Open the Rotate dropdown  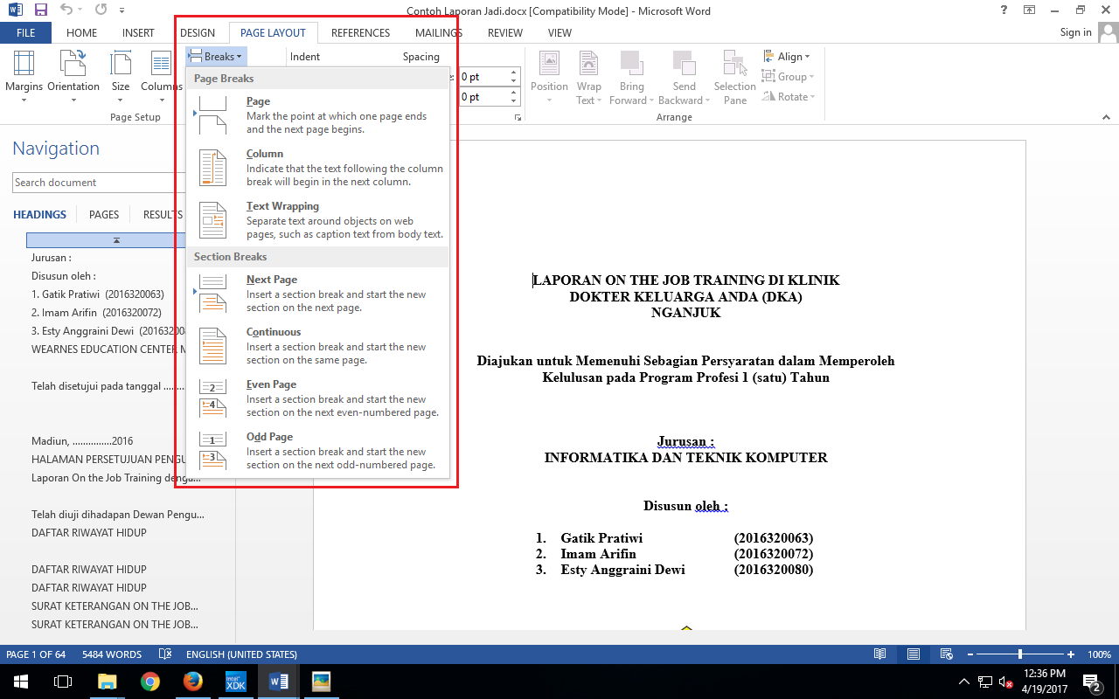788,96
